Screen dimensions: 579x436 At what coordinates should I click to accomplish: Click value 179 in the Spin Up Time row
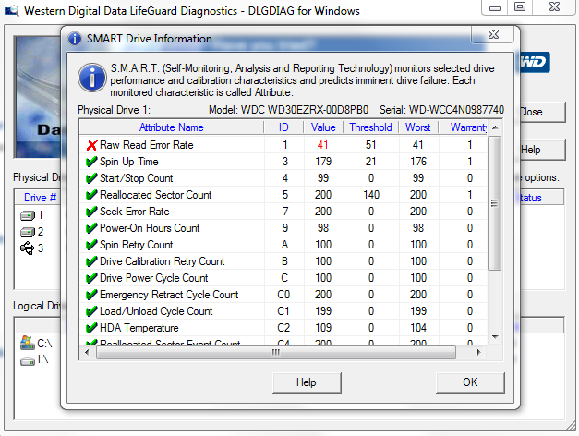(323, 162)
